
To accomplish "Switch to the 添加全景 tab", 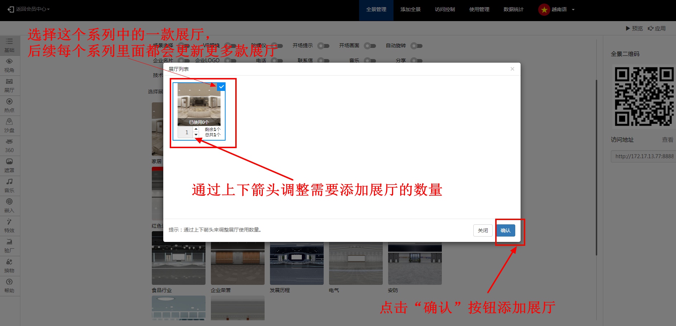I will 410,10.
